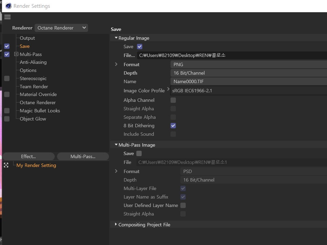This screenshot has width=327, height=245.
Task: Open Anti-Aliasing settings
Action: (33, 62)
